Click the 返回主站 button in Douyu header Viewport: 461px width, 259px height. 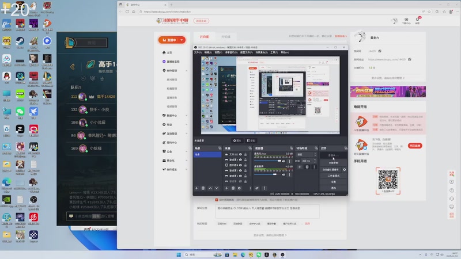point(201,21)
